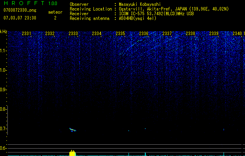Click the 0.6 kHz axis label
This screenshot has height=156, width=245.
pos(3,148)
